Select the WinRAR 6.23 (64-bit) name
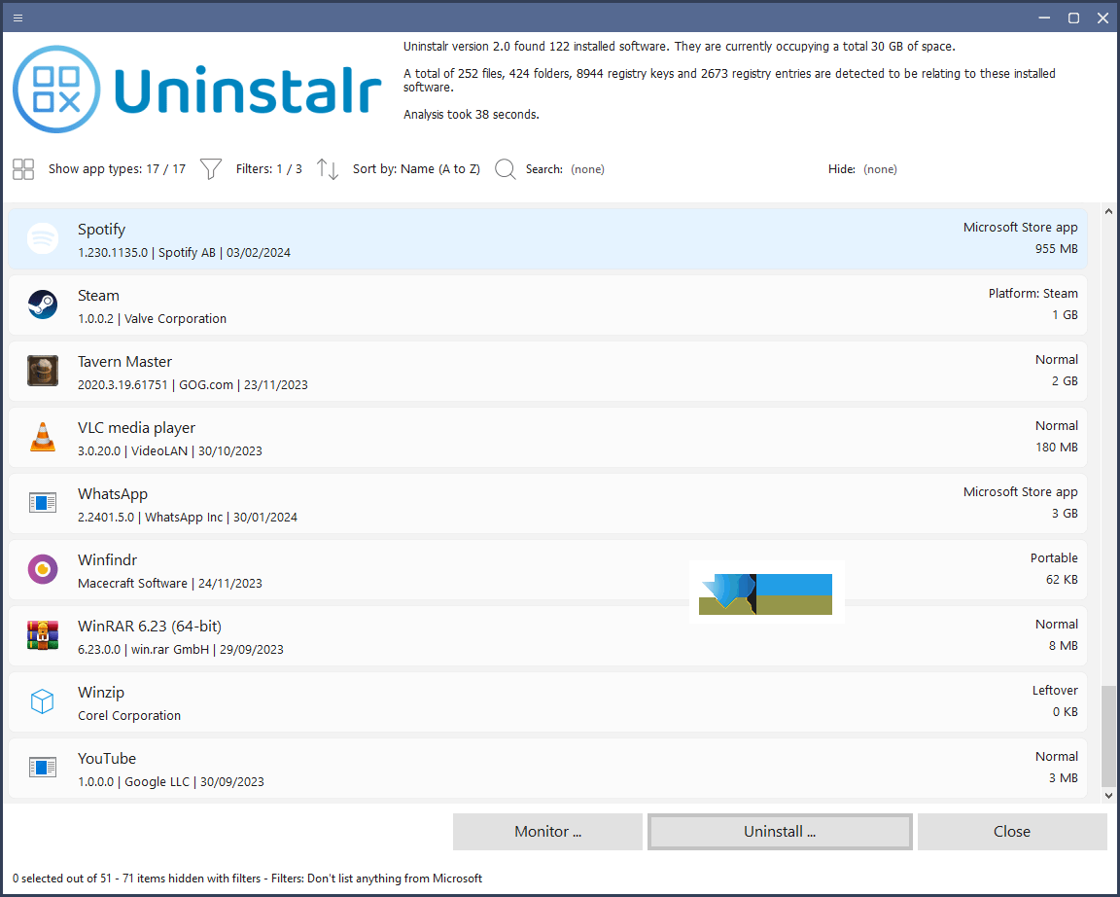1120x897 pixels. tap(150, 627)
